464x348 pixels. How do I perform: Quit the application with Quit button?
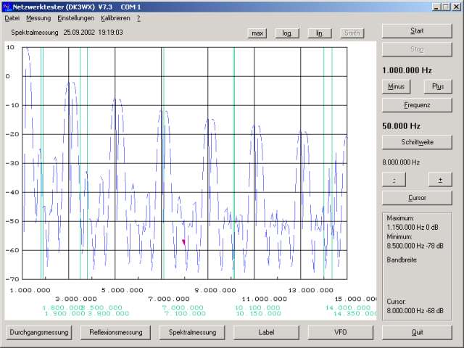tap(417, 333)
